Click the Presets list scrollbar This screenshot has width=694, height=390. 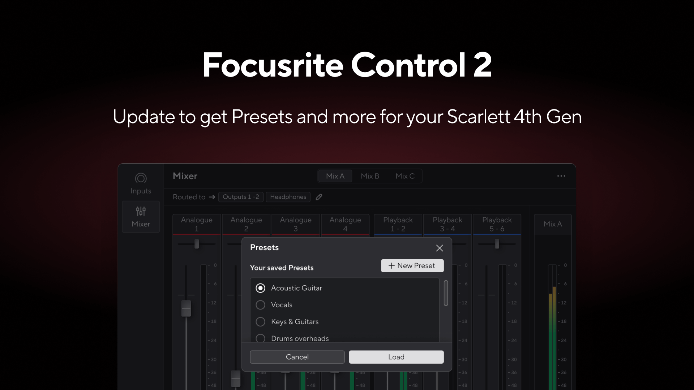[x=446, y=293]
